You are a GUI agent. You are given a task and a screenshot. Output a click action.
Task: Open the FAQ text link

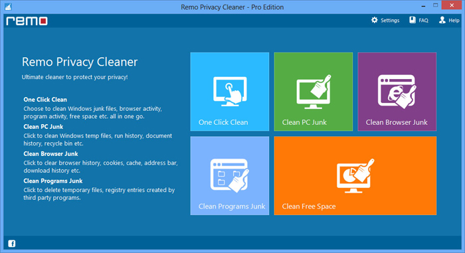tap(423, 21)
